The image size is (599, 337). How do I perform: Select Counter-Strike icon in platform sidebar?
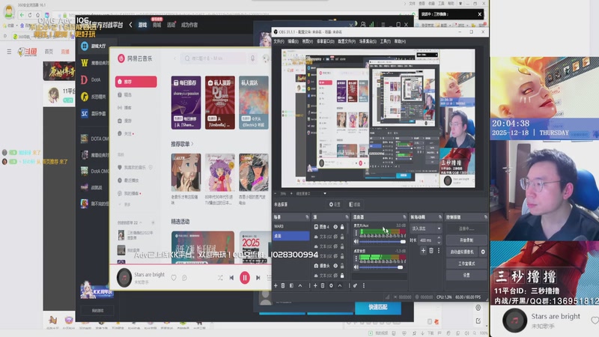[85, 97]
